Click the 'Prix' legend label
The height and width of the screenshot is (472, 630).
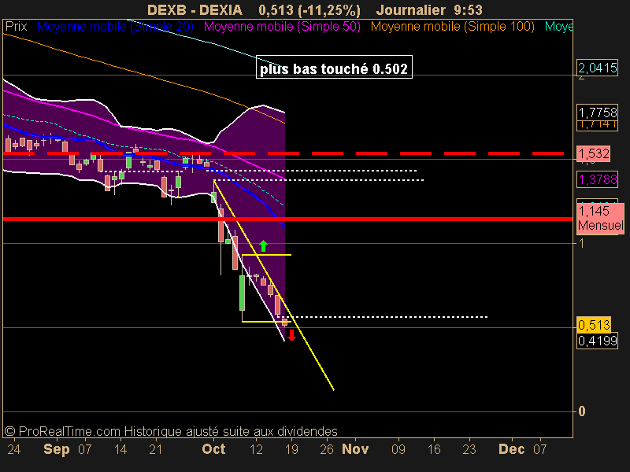16,27
